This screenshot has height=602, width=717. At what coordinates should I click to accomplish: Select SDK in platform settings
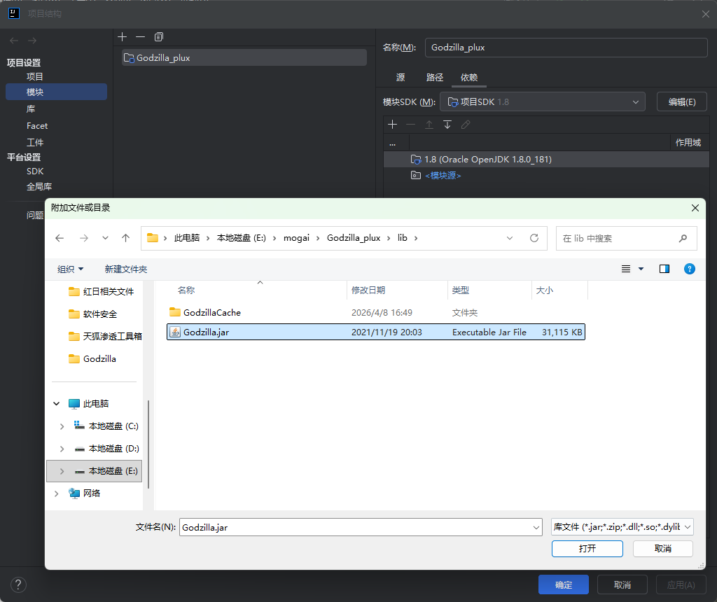(35, 171)
